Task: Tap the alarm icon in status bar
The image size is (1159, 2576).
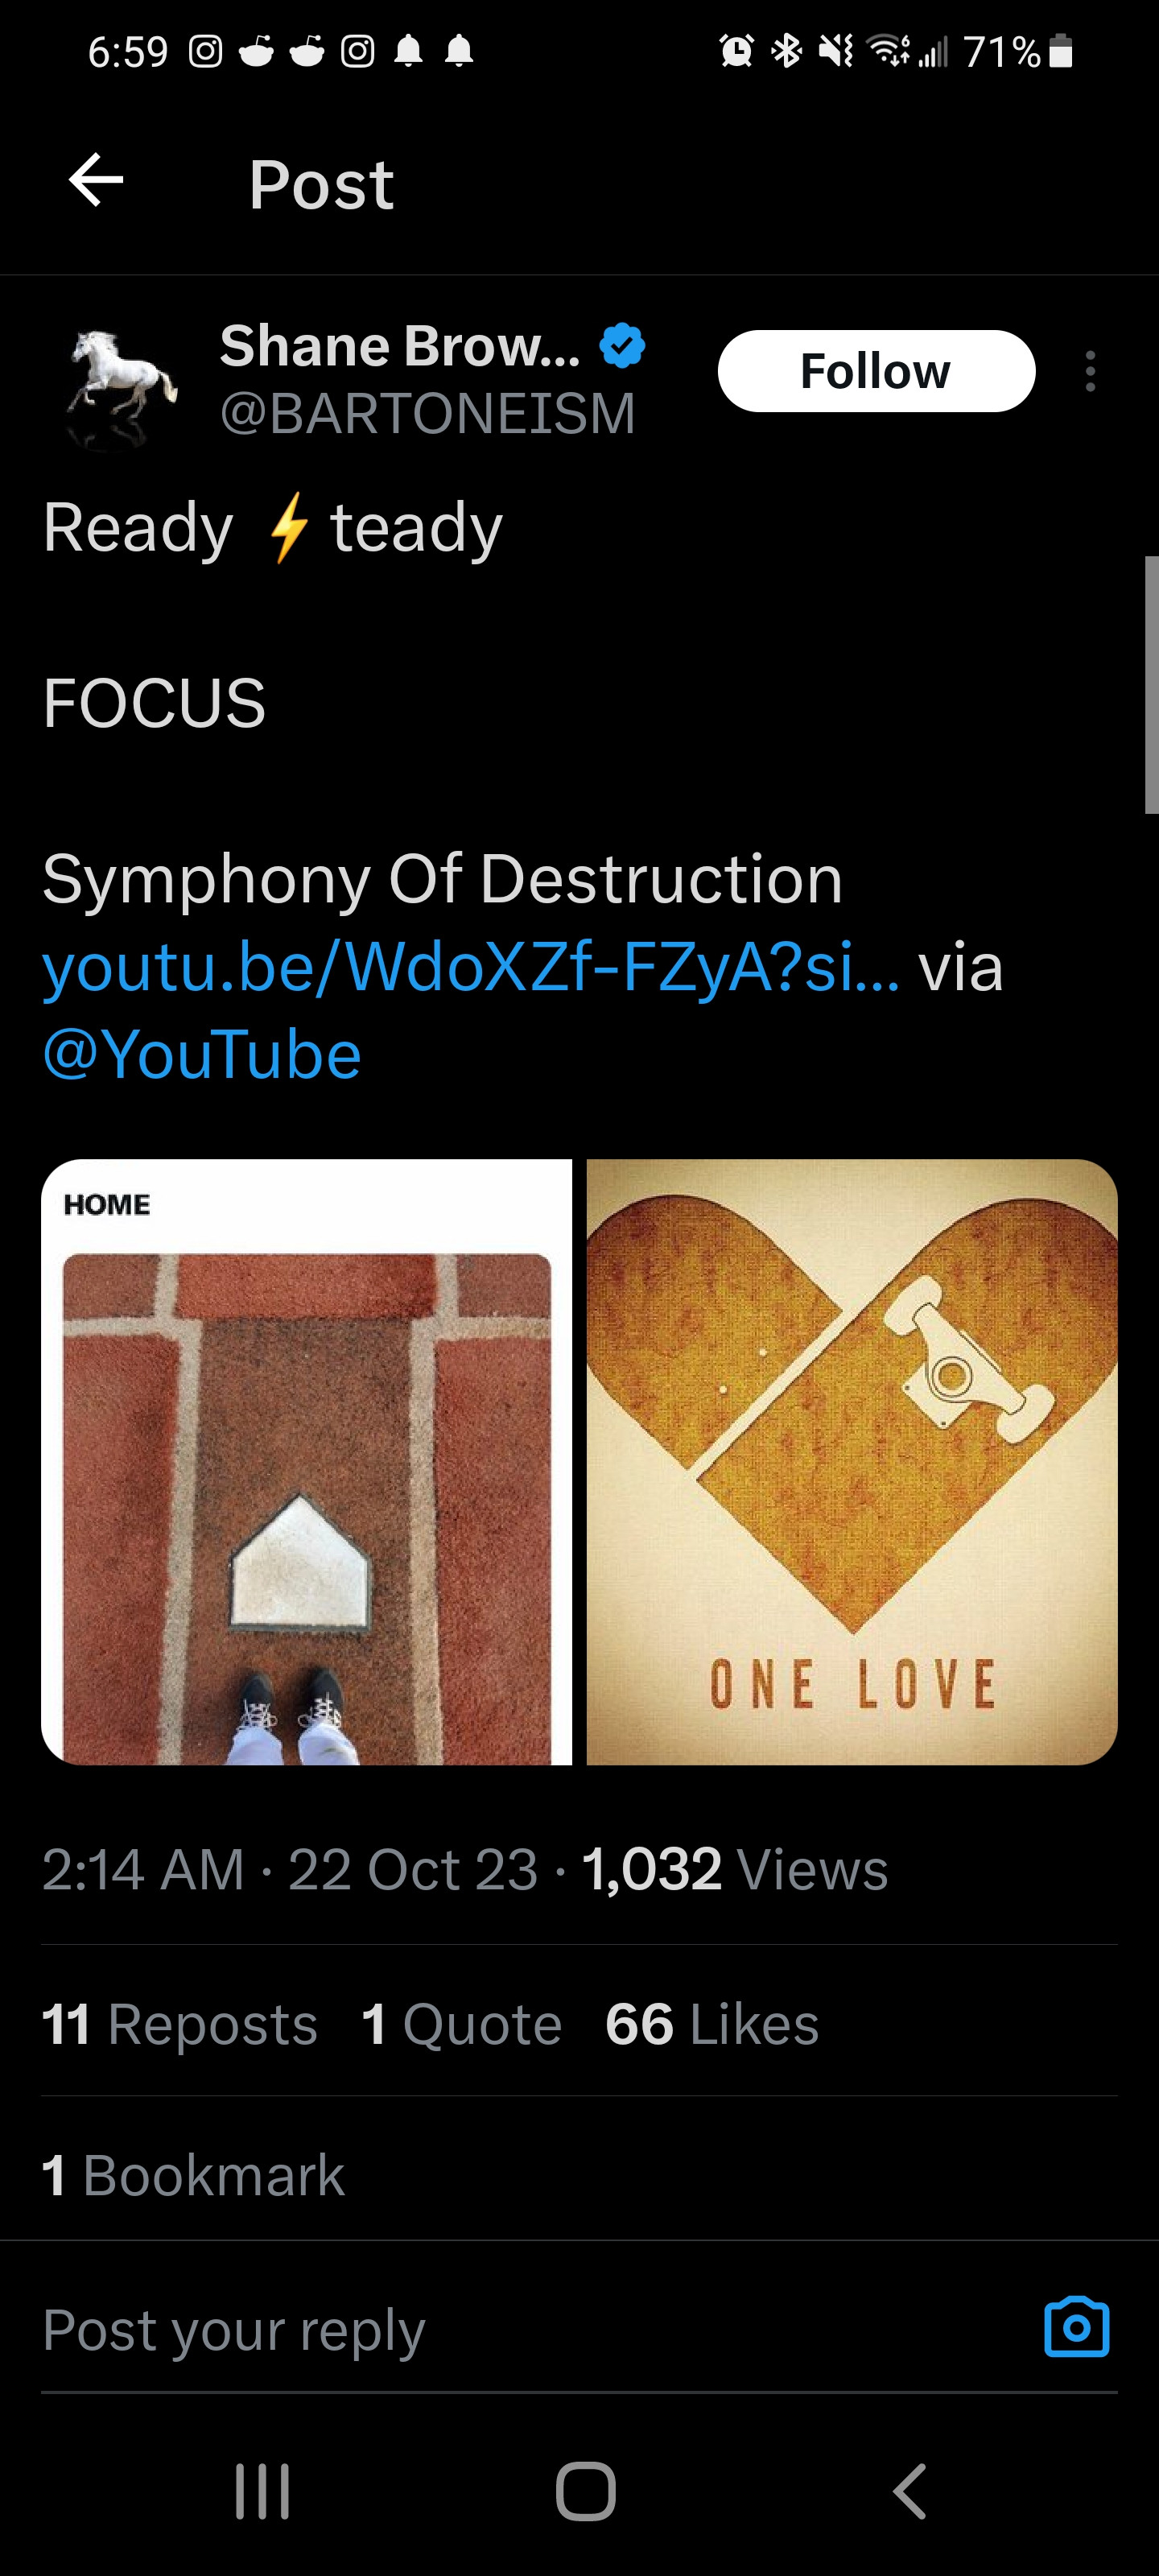Action: coord(737,50)
